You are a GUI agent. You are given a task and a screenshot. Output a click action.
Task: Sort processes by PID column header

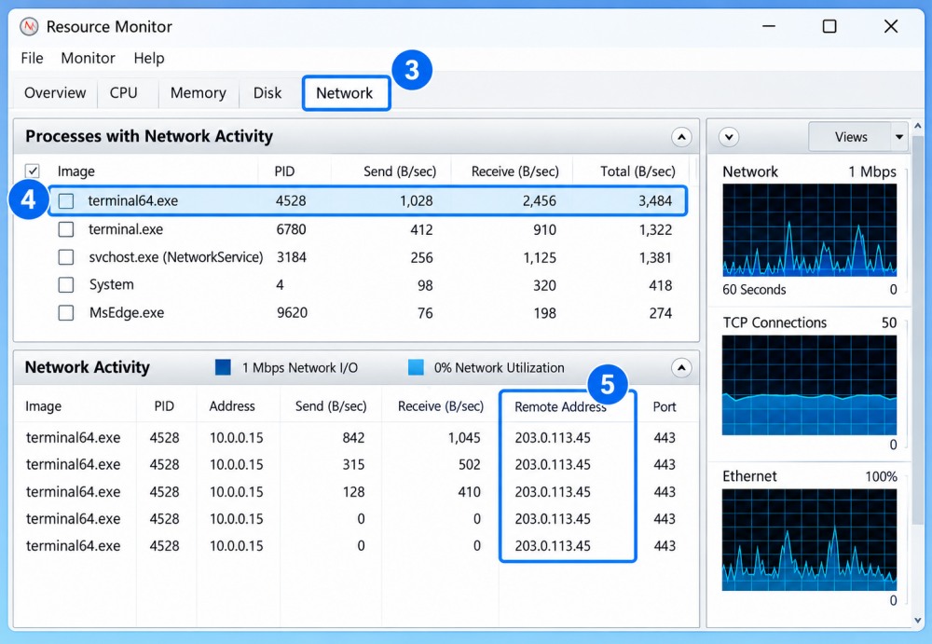tap(284, 171)
